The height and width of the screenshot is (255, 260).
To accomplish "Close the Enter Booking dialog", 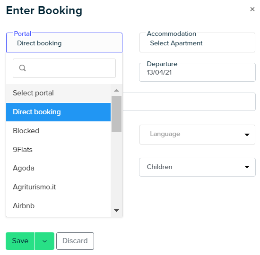I will pyautogui.click(x=252, y=9).
